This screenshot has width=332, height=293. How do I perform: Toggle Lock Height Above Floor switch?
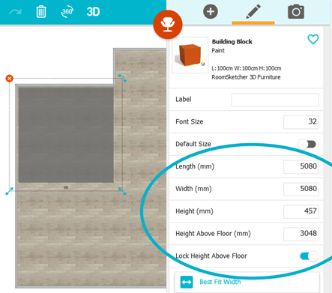(x=310, y=256)
